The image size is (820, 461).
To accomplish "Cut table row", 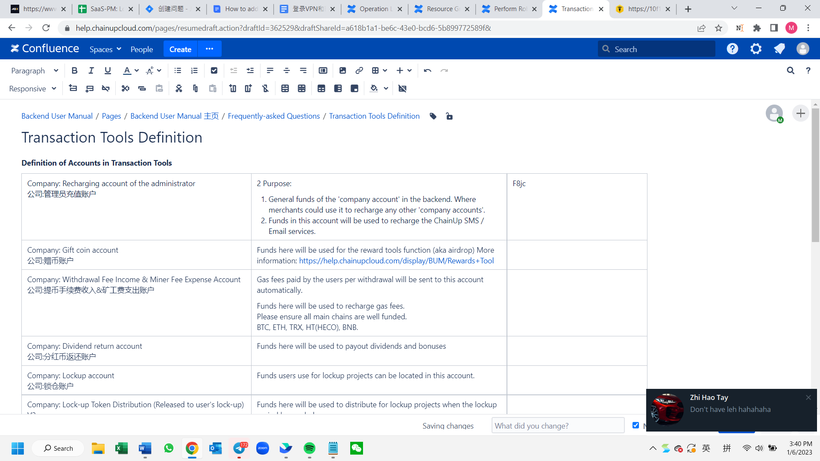I will (125, 88).
